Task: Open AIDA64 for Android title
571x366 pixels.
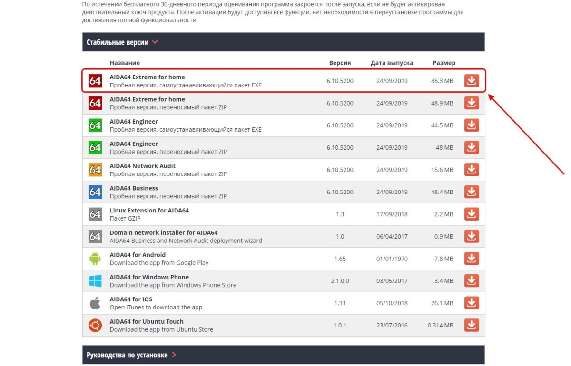Action: (x=138, y=255)
